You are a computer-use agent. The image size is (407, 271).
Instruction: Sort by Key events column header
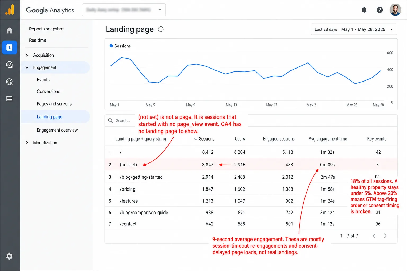point(377,139)
